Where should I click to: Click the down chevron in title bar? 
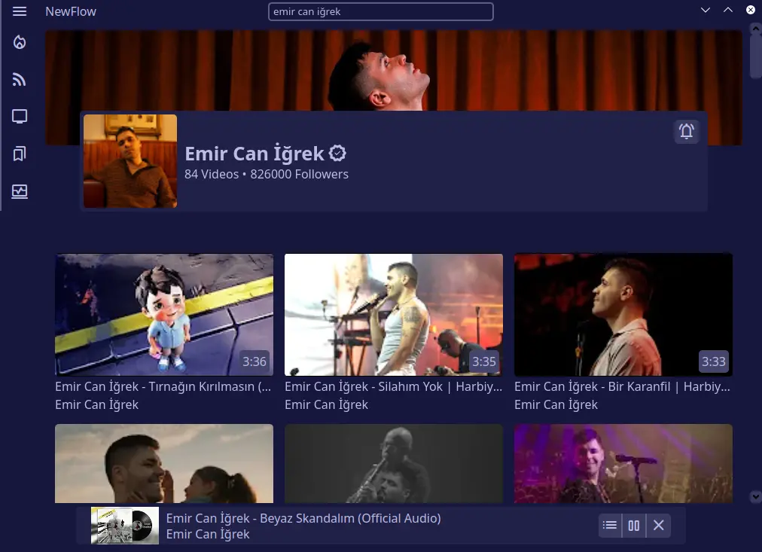[x=706, y=11]
